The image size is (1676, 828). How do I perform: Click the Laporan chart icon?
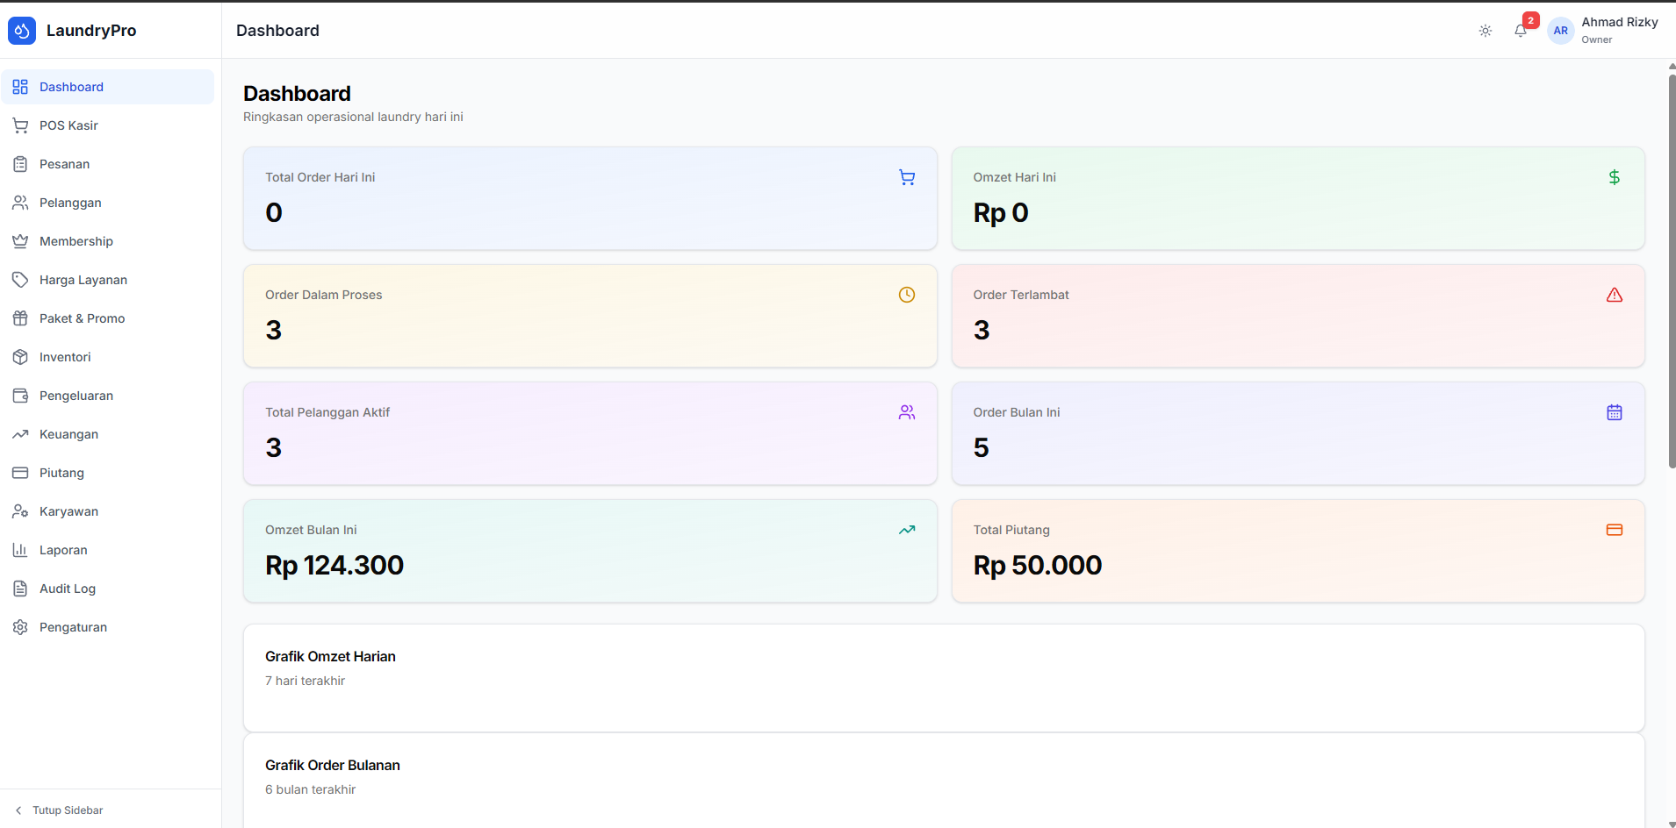[20, 550]
